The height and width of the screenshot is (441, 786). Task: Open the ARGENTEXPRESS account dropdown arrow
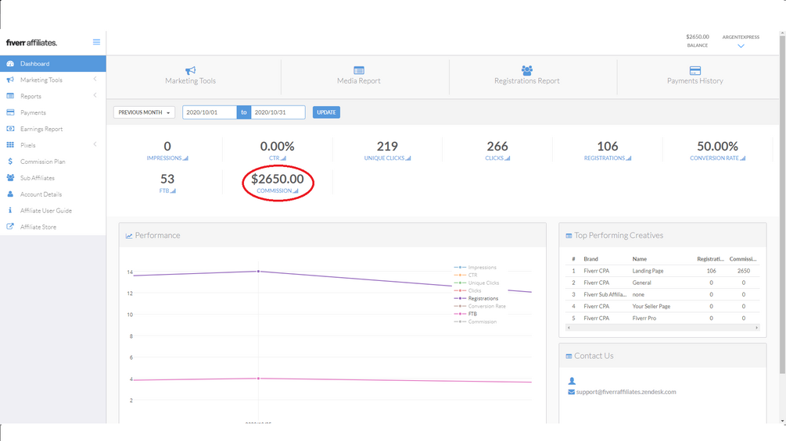(x=741, y=46)
